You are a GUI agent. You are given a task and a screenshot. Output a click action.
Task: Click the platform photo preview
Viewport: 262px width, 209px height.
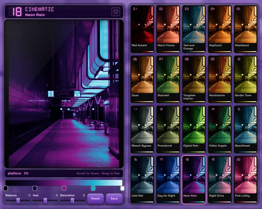64,94
